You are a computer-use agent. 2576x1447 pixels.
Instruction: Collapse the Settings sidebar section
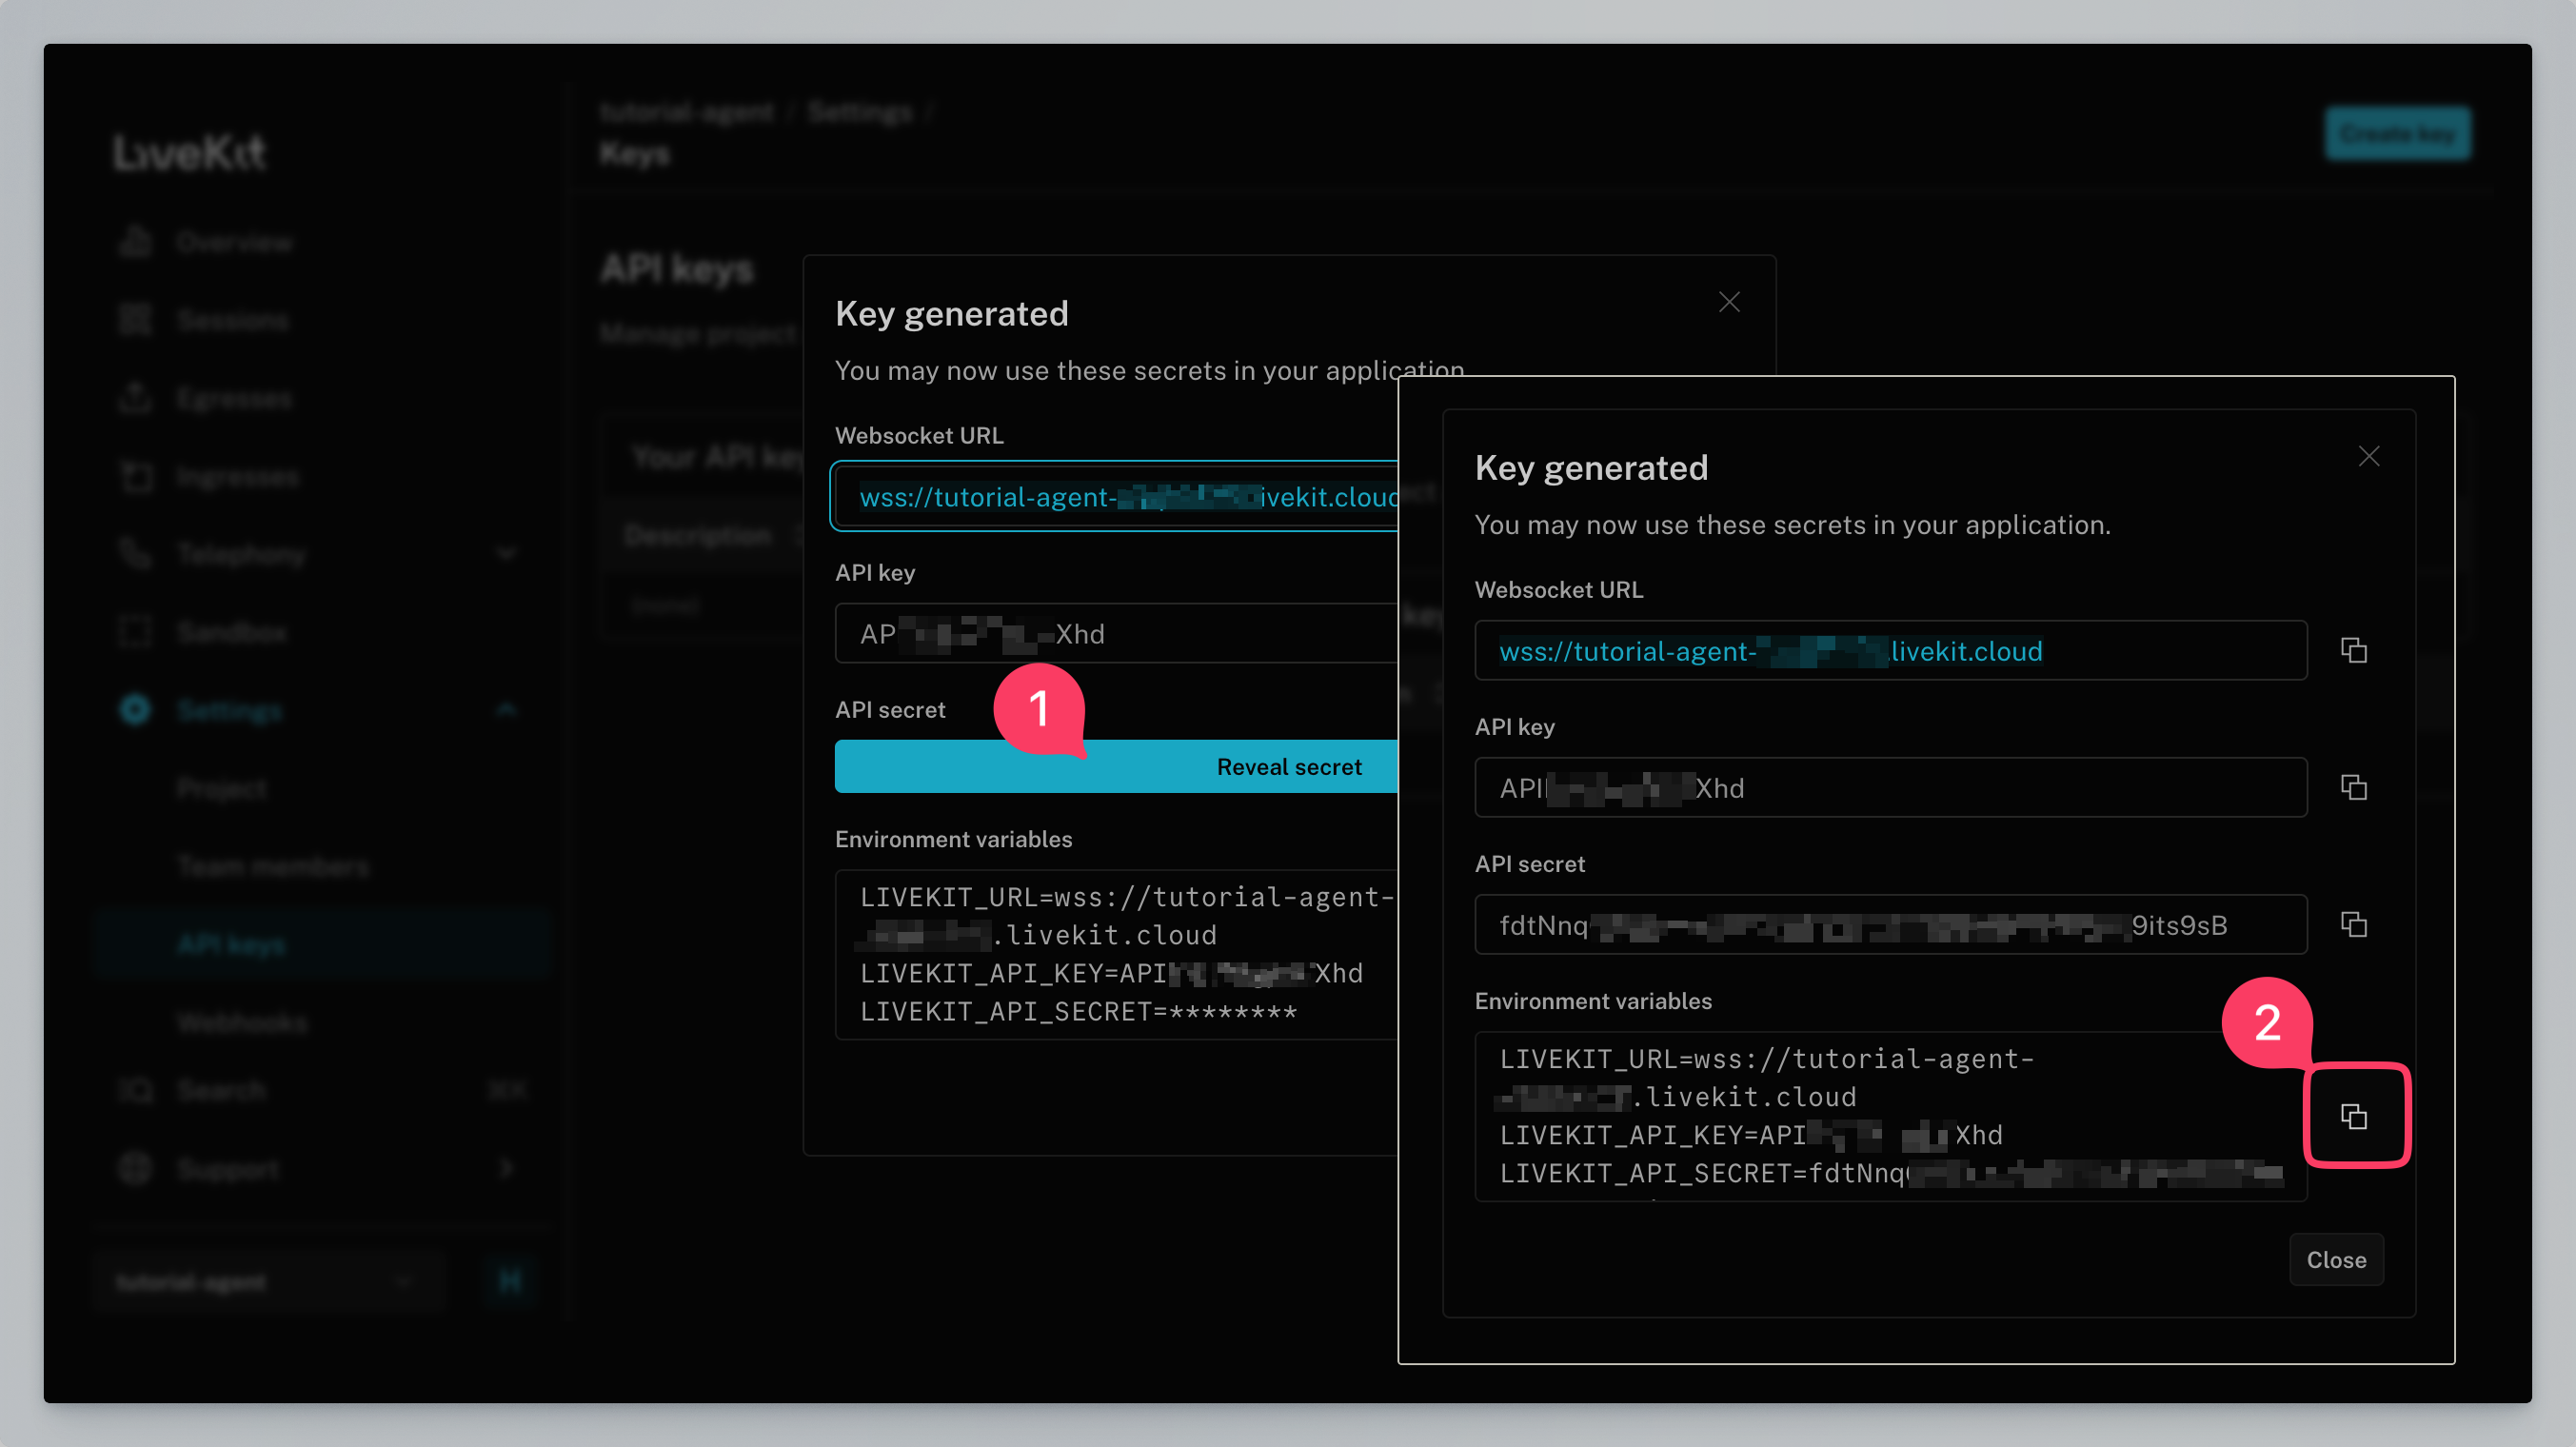[x=506, y=710]
